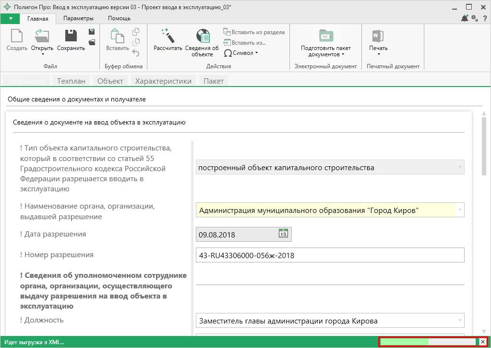
Task: Switch to the Параметры ribbon tab
Action: 78,18
